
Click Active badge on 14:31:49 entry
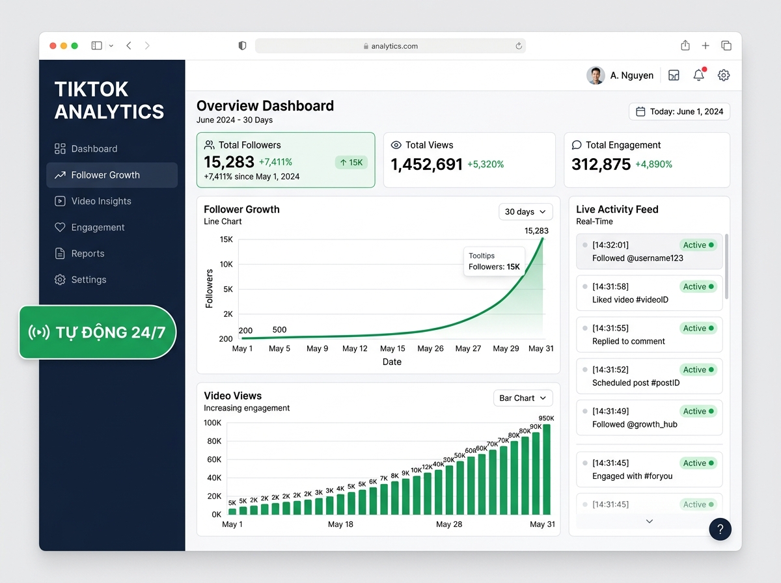point(698,411)
